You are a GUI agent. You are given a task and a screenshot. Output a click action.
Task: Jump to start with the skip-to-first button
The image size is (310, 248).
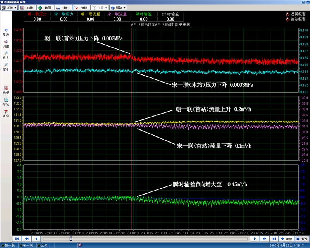tap(17, 239)
